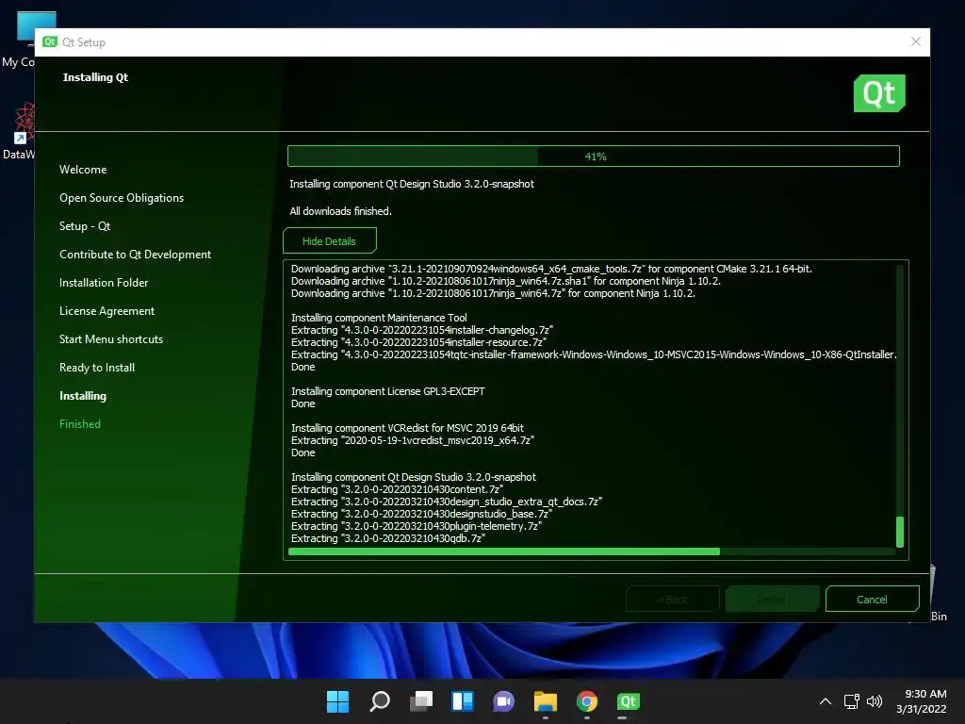Image resolution: width=965 pixels, height=724 pixels.
Task: Cancel the Qt installation
Action: coord(872,599)
